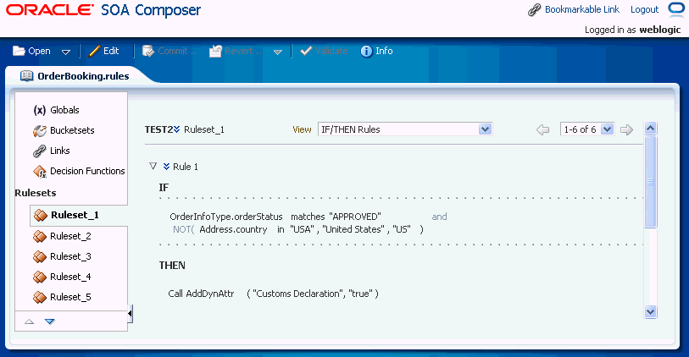Click the vertical scrollbar thumb
Image resolution: width=689 pixels, height=357 pixels.
tap(650, 182)
